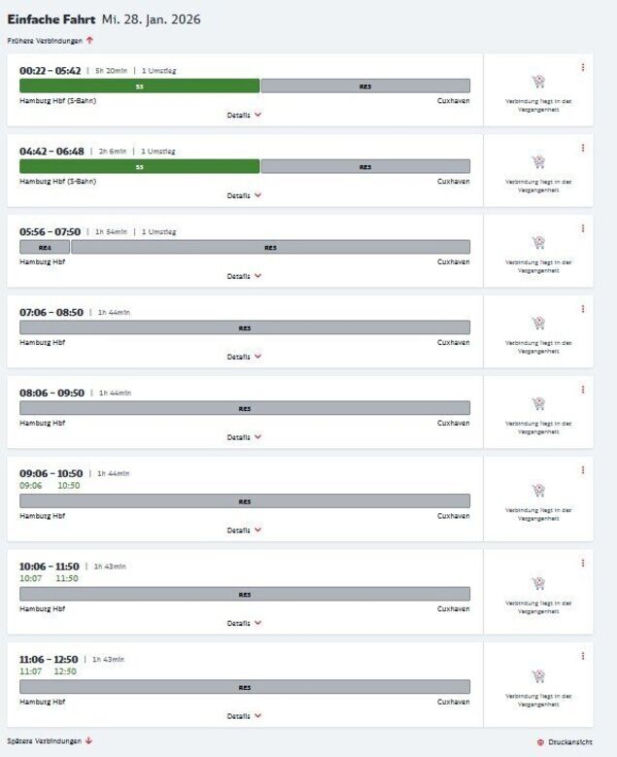Click the grey RE5 segment of the 04:42 trip

(x=365, y=166)
